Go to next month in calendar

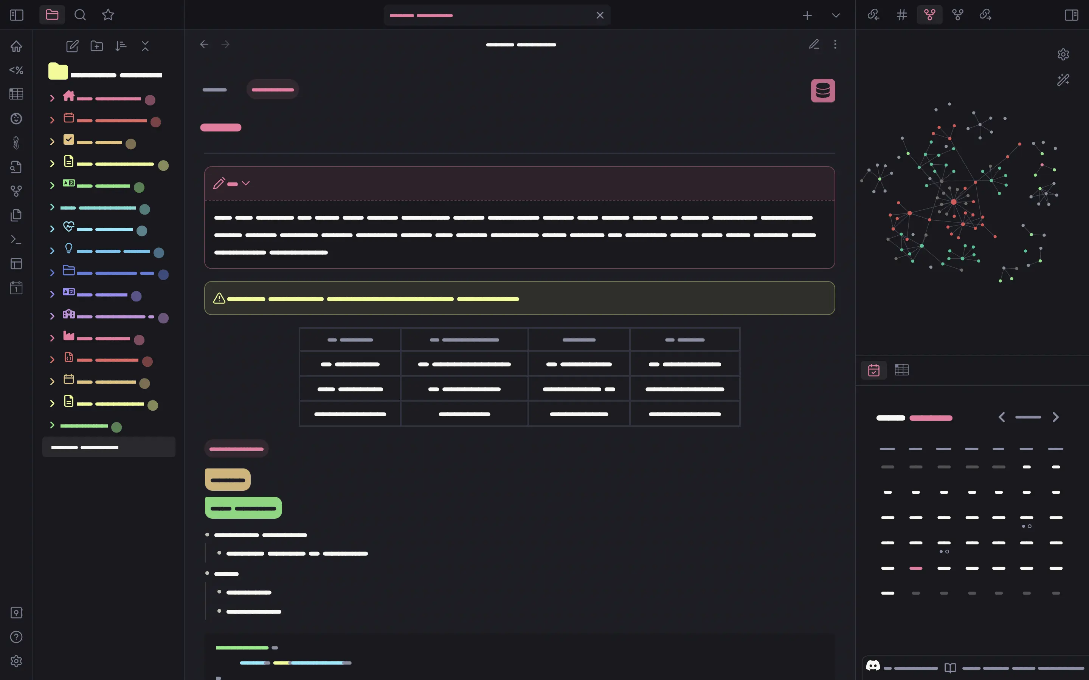[x=1055, y=417]
